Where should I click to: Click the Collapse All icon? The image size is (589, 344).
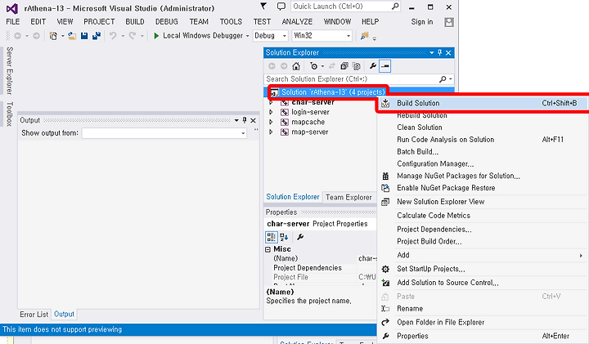click(x=344, y=66)
